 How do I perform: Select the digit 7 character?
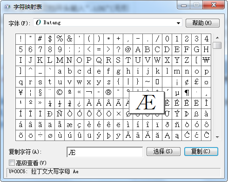click(x=40, y=50)
